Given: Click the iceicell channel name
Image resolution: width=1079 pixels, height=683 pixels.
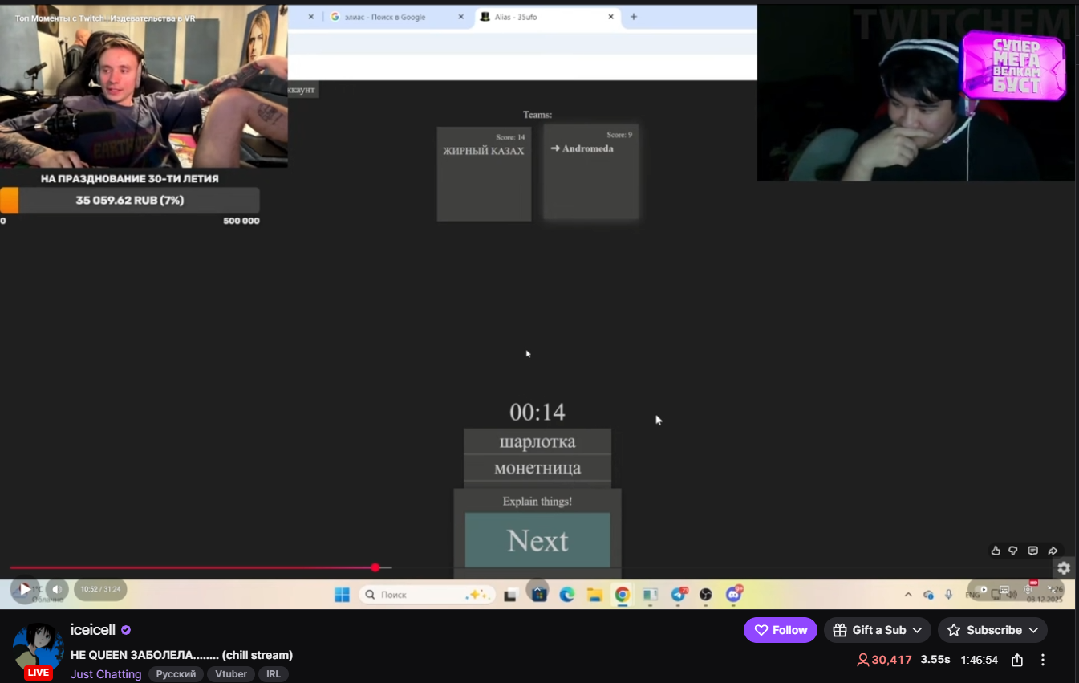Looking at the screenshot, I should pyautogui.click(x=93, y=631).
